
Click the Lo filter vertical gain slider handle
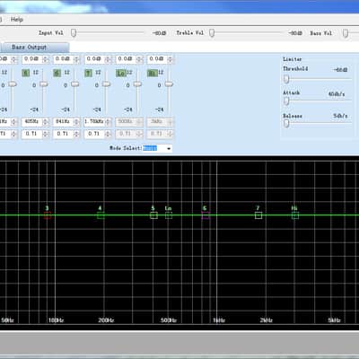[137, 84]
